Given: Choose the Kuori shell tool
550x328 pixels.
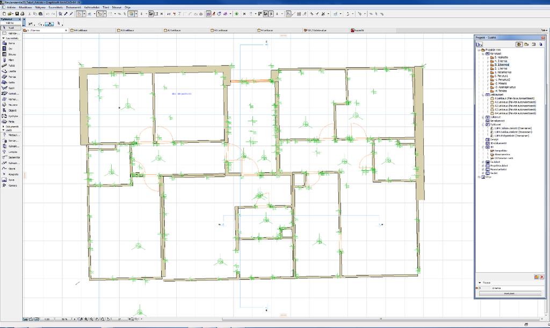Looking at the screenshot, I should pos(11,88).
